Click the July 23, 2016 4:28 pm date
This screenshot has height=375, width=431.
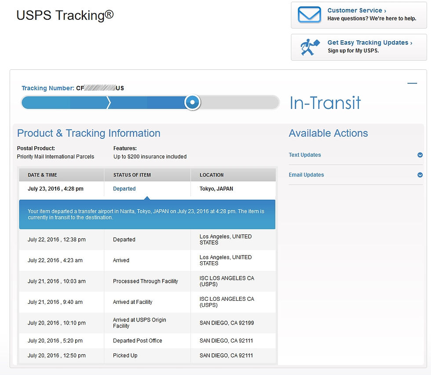tap(55, 189)
